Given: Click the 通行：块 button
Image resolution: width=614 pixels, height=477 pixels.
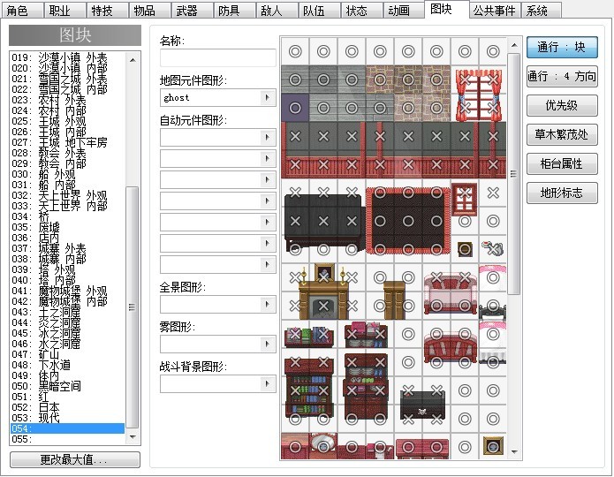Looking at the screenshot, I should point(562,48).
